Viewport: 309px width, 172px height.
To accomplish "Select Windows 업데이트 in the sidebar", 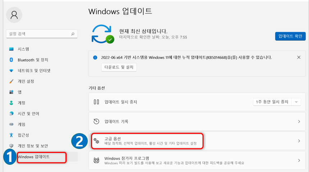I will pos(42,157).
